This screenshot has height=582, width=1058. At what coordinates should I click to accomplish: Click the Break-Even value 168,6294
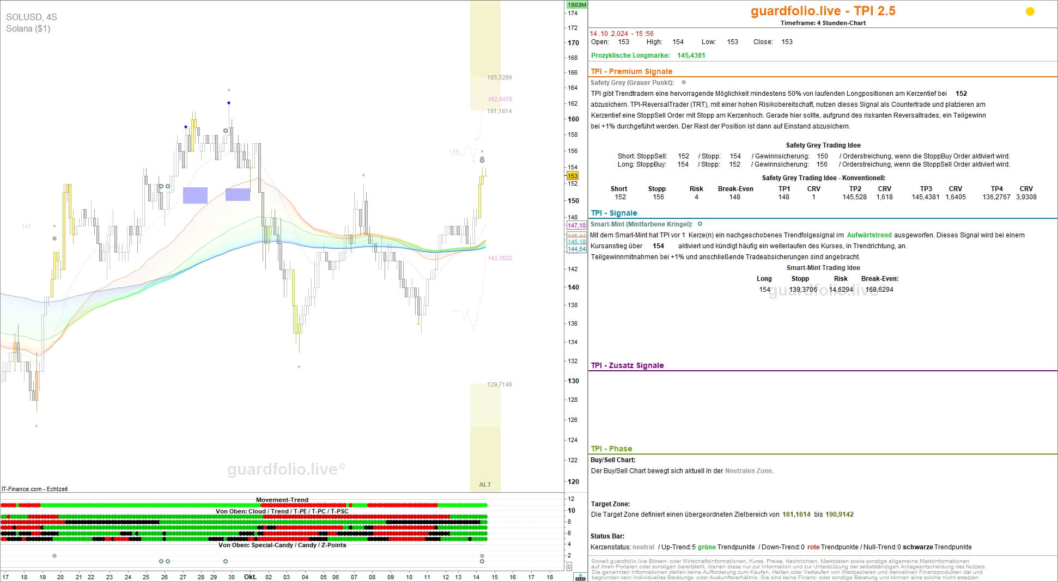coord(879,290)
